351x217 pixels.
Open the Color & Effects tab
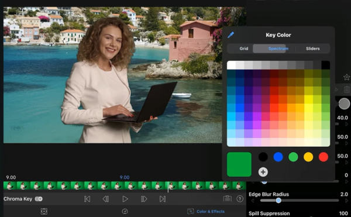(x=206, y=211)
